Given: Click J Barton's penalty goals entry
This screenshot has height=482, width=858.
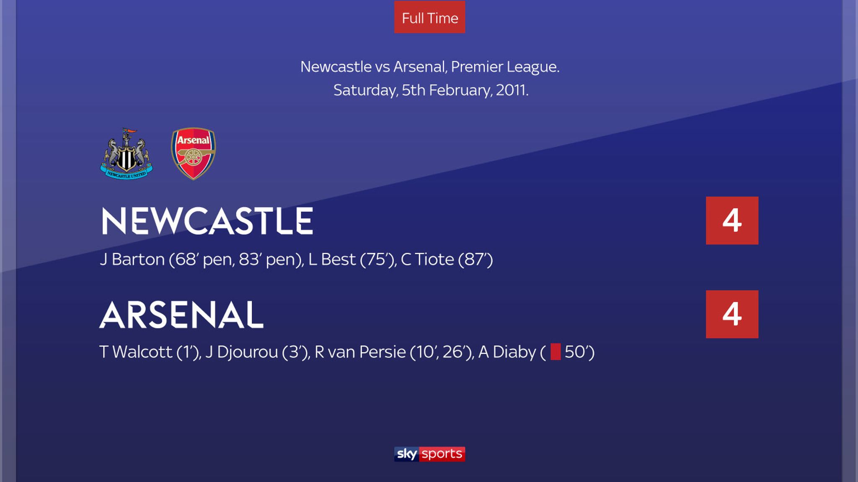Looking at the screenshot, I should click(x=202, y=259).
